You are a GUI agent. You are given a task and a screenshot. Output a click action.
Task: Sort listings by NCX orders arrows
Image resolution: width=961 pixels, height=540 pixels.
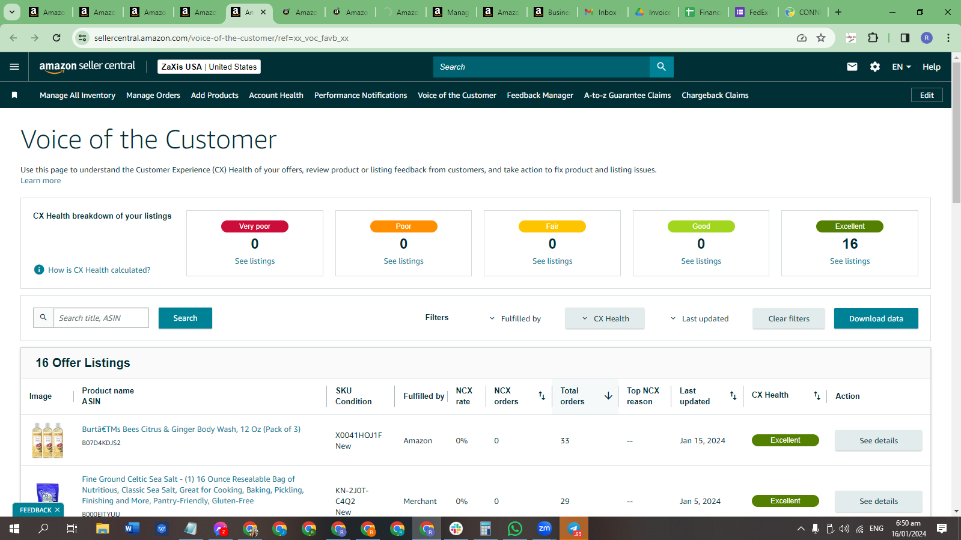point(542,395)
